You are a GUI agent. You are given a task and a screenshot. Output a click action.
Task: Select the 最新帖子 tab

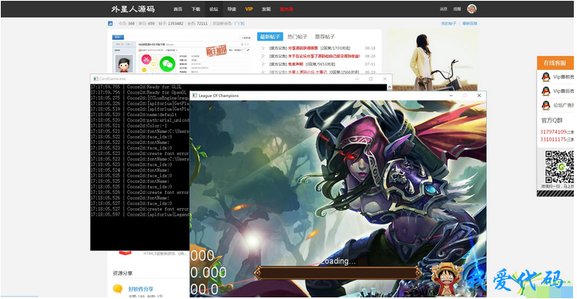coord(270,37)
